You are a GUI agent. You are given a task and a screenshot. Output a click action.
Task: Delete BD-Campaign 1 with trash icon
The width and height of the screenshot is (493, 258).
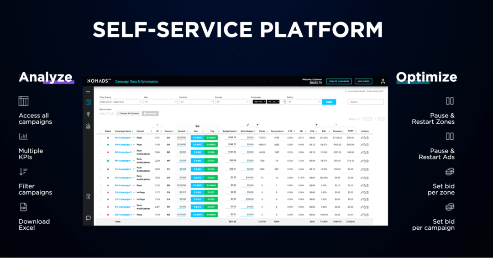[x=367, y=186]
